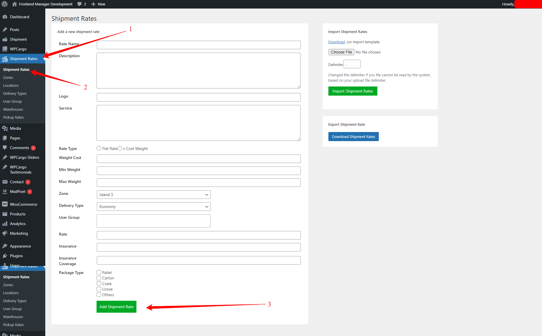Check the Pallet package type
Viewport: 542px width, 336px height.
pyautogui.click(x=99, y=272)
